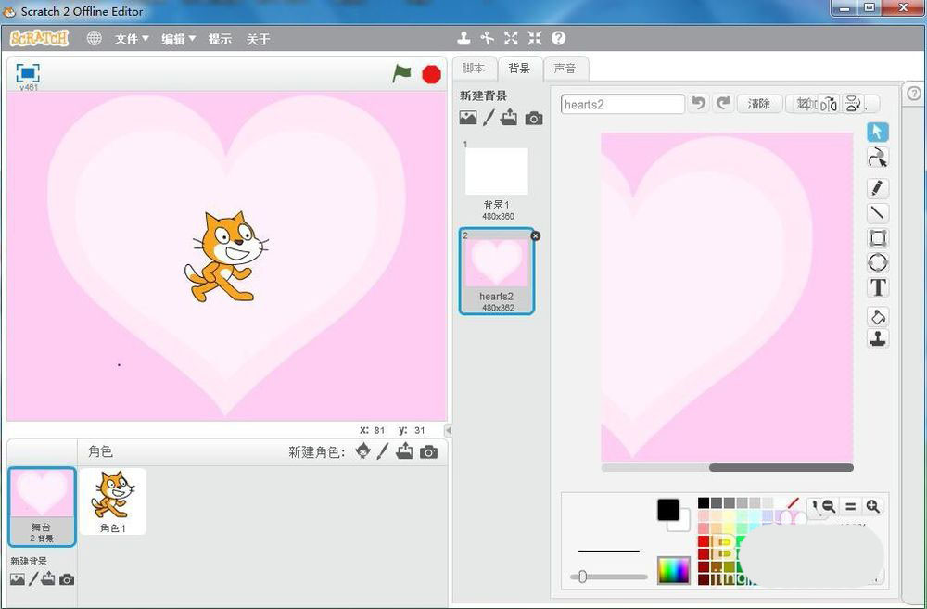Select the 舞台 stage thumbnail
Viewport: 927px width, 609px height.
(x=42, y=507)
